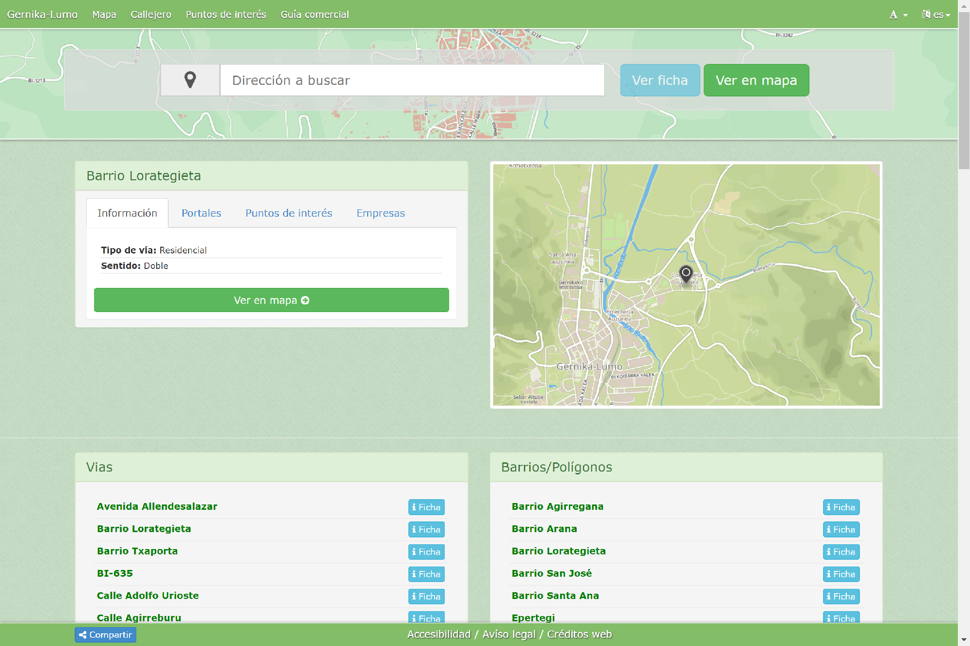Click into the Dirección a buscar field
Image resolution: width=970 pixels, height=646 pixels.
tap(412, 80)
